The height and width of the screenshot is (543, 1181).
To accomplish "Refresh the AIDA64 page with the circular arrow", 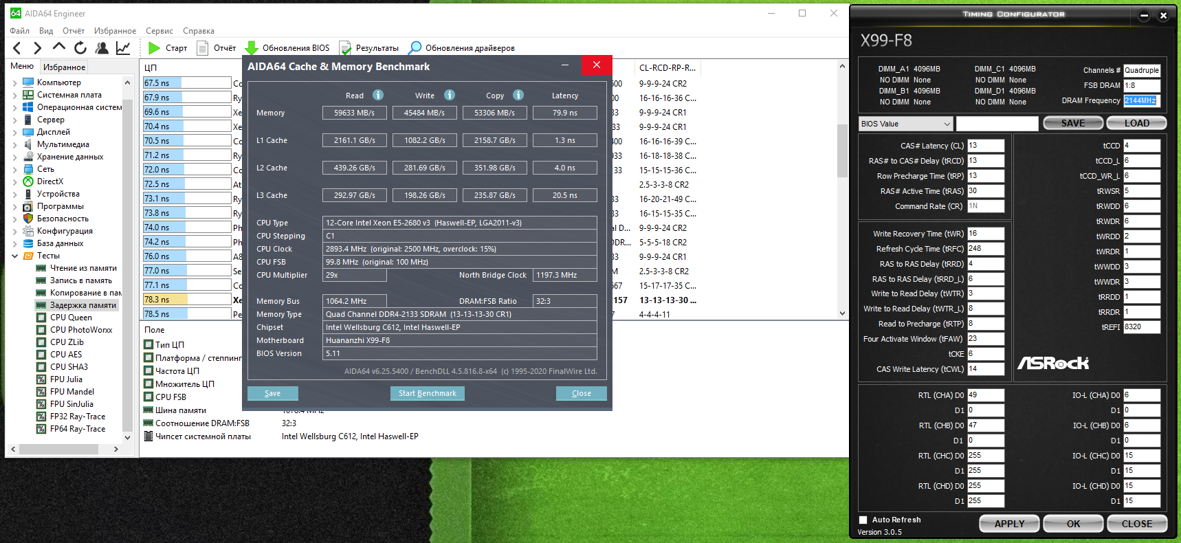I will point(80,47).
